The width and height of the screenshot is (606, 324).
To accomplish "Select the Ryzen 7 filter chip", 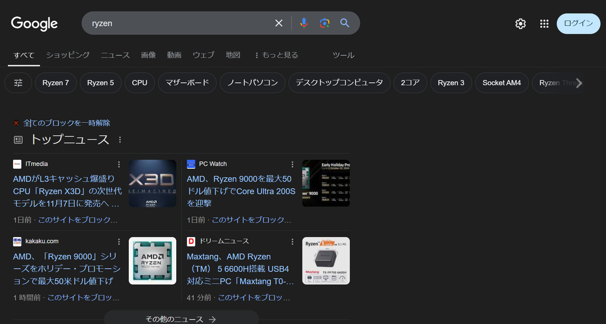I will (56, 83).
